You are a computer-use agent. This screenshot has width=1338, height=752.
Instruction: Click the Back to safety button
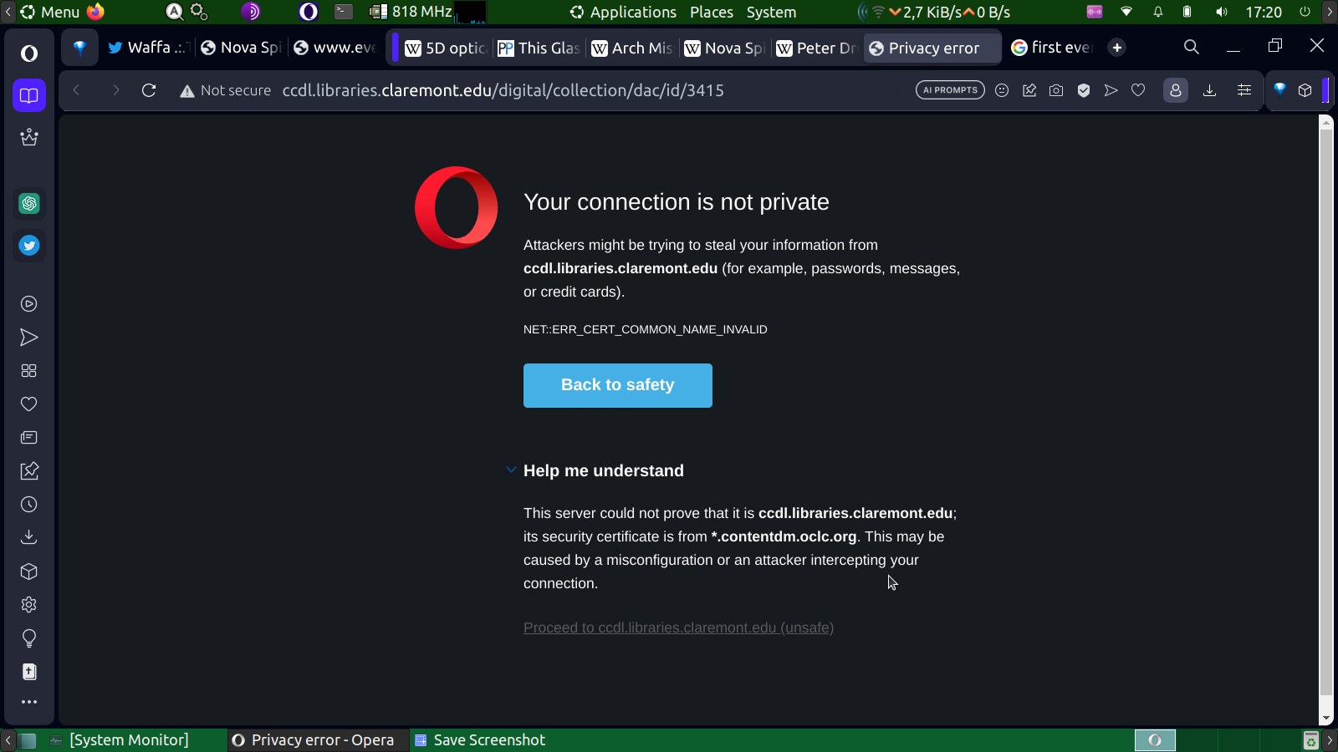[617, 385]
